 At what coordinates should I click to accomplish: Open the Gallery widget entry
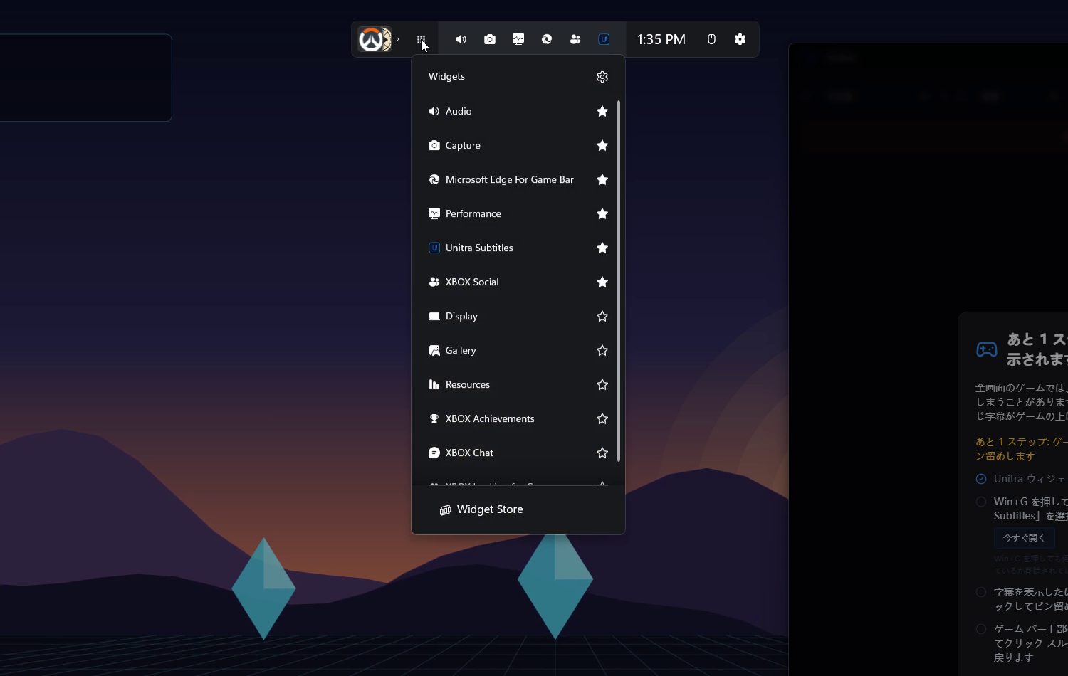506,350
